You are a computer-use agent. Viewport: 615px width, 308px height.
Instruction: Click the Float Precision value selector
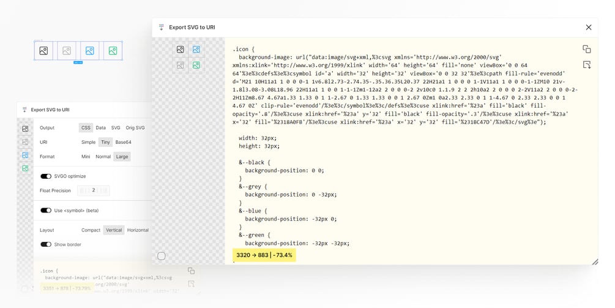click(x=94, y=190)
